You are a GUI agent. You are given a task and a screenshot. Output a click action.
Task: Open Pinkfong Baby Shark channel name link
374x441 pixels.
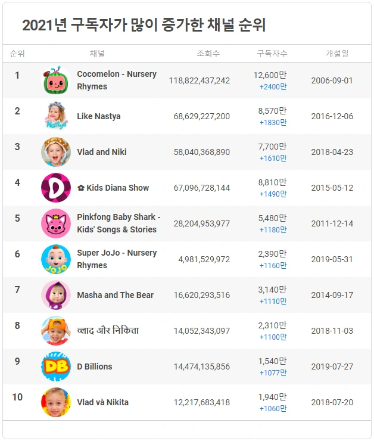[119, 223]
